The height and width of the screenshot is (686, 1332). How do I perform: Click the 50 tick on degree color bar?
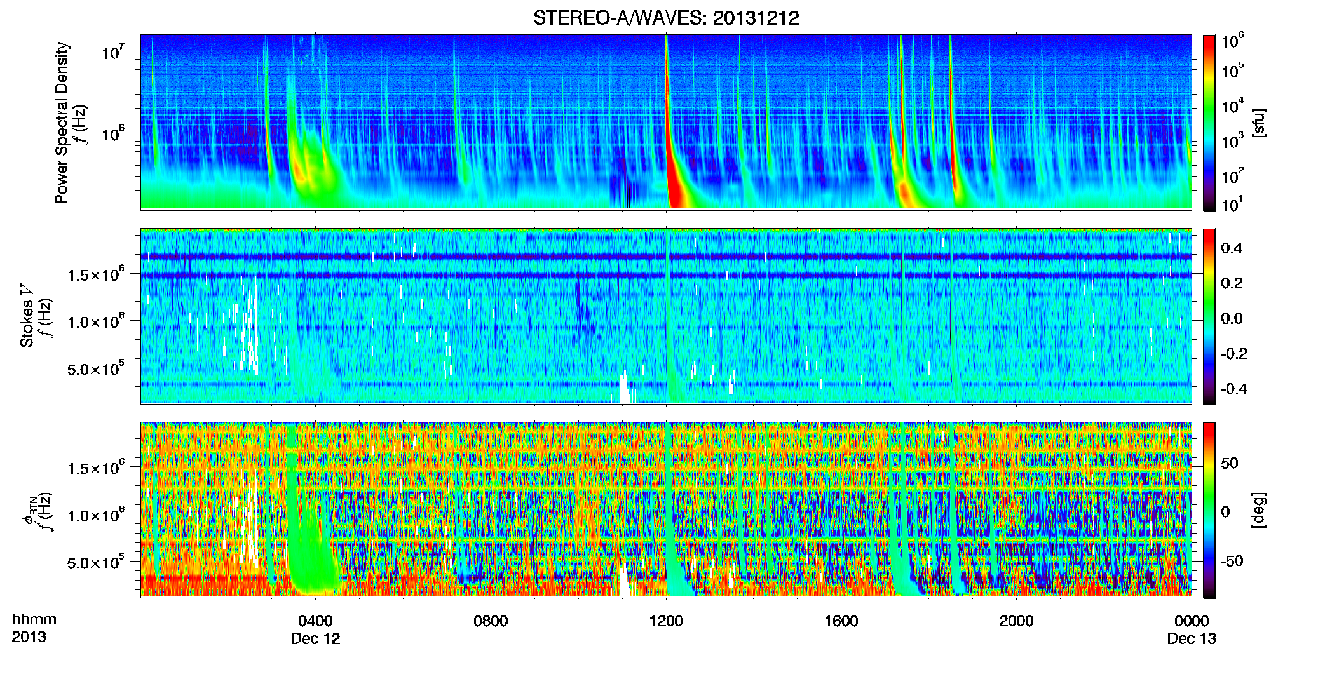pos(1230,463)
